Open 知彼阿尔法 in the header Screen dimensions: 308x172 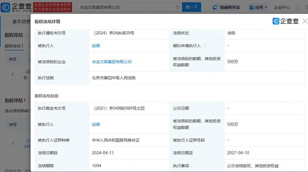click(227, 8)
